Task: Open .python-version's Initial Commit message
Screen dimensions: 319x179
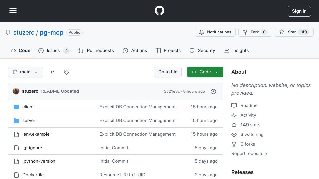Action: pyautogui.click(x=114, y=161)
